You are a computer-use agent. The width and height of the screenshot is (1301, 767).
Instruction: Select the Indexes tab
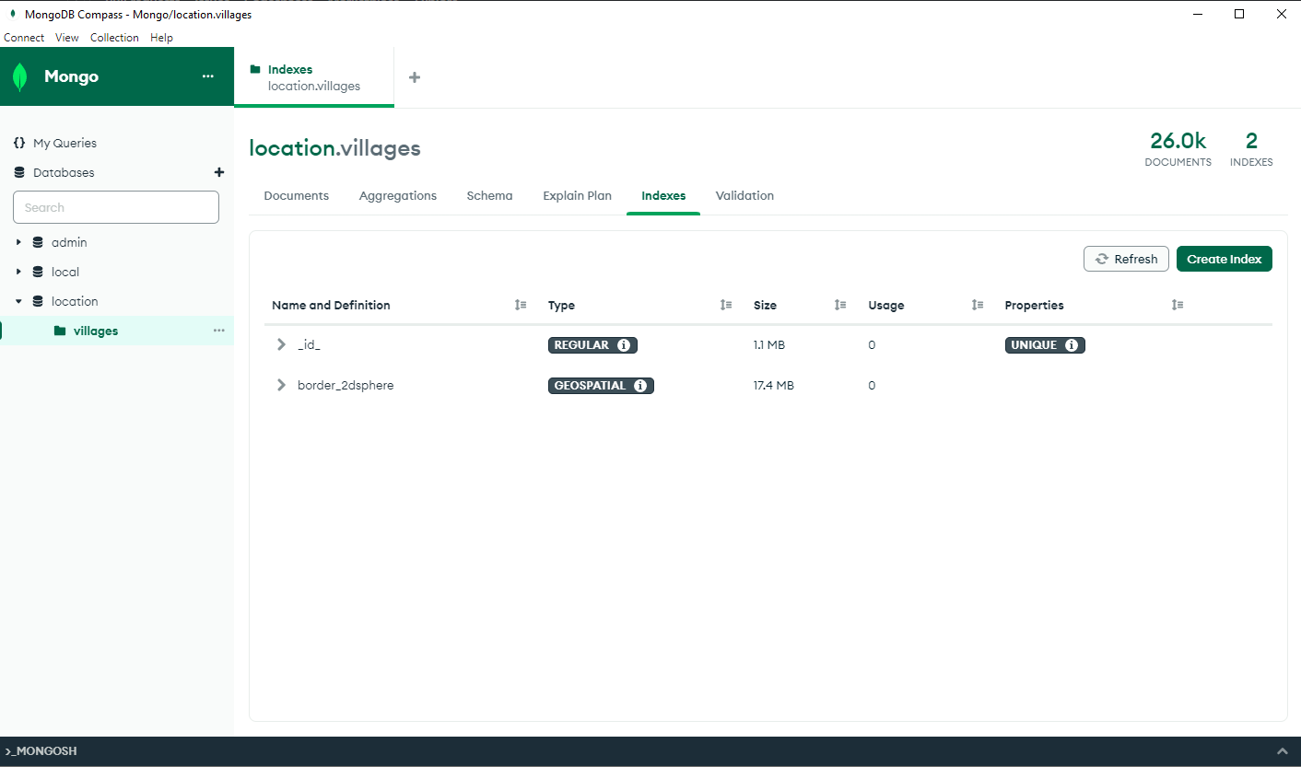[x=663, y=195]
